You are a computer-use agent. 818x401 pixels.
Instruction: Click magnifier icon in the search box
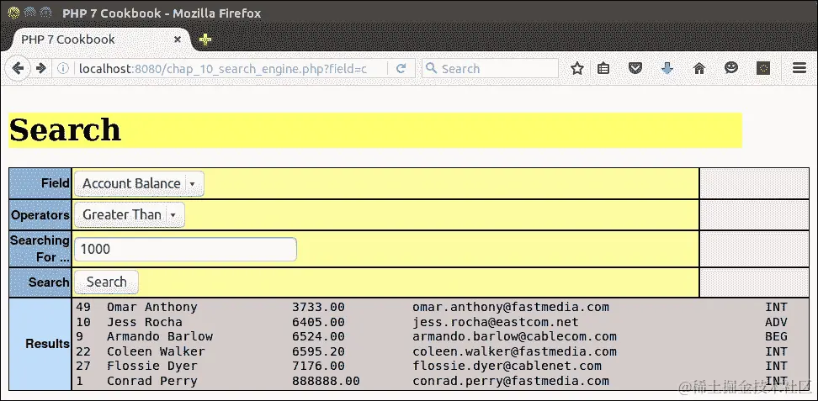tap(431, 68)
